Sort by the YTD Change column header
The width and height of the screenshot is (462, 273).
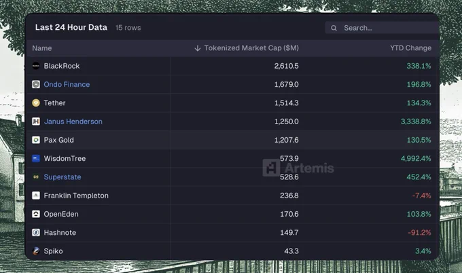click(x=411, y=48)
